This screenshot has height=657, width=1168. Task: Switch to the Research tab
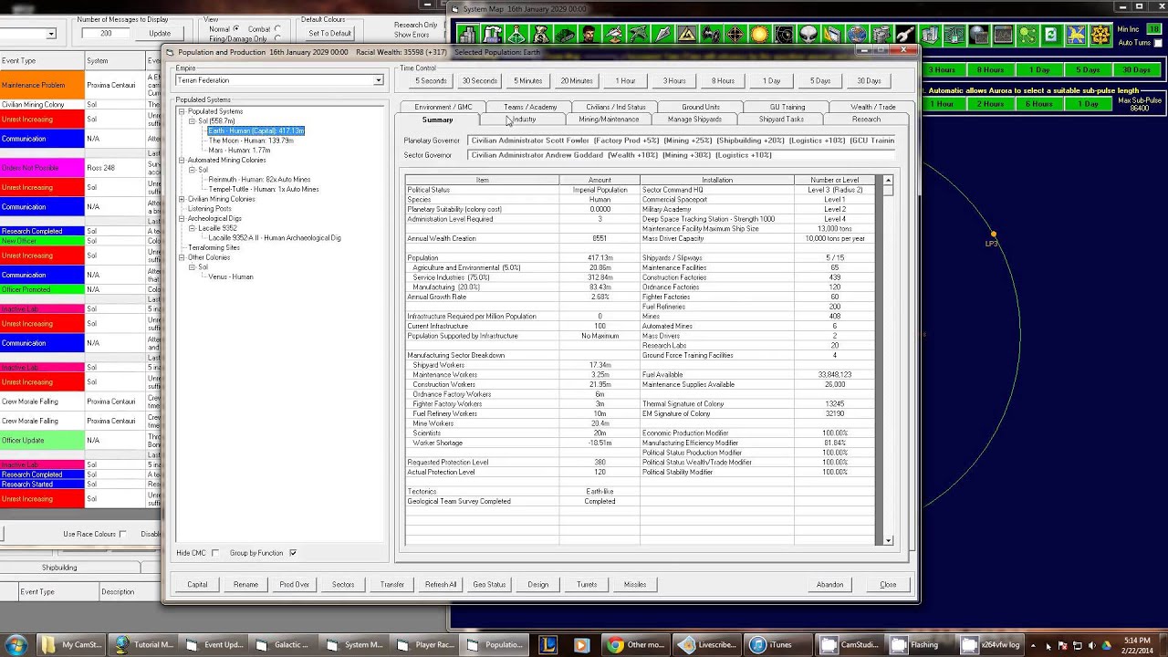pyautogui.click(x=866, y=120)
